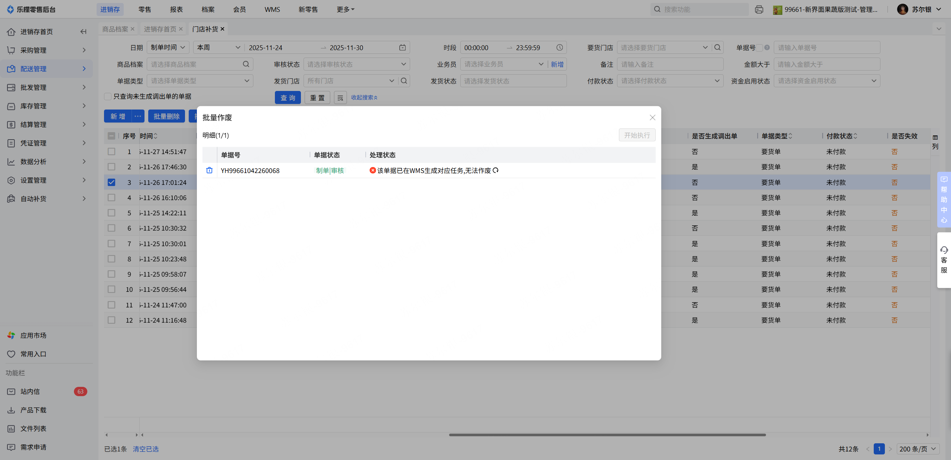This screenshot has height=460, width=951.
Task: Switch to the 进销存首页 tab
Action: tap(160, 29)
